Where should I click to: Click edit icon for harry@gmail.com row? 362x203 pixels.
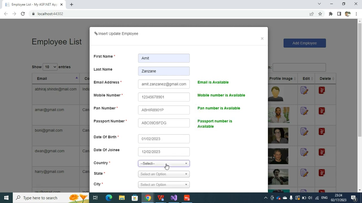click(304, 173)
